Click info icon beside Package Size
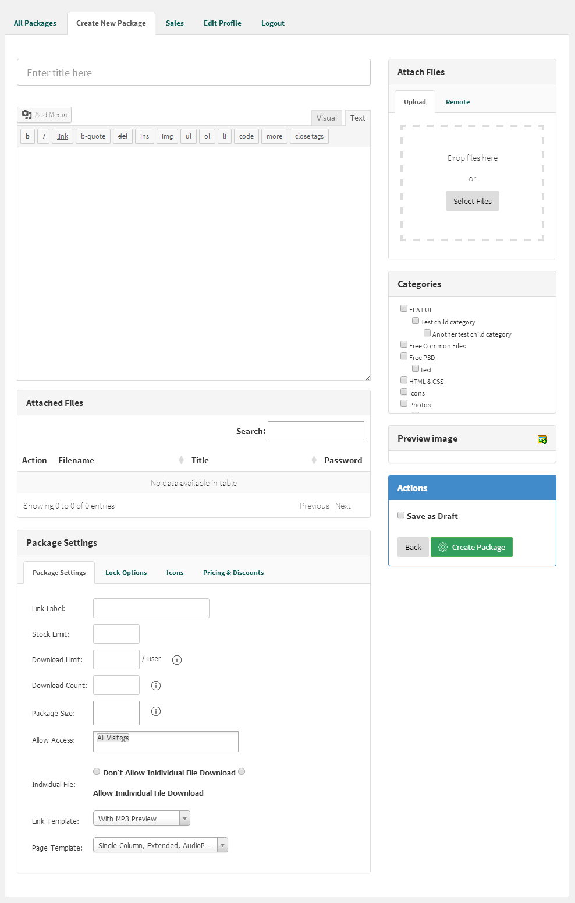The image size is (575, 903). point(156,711)
